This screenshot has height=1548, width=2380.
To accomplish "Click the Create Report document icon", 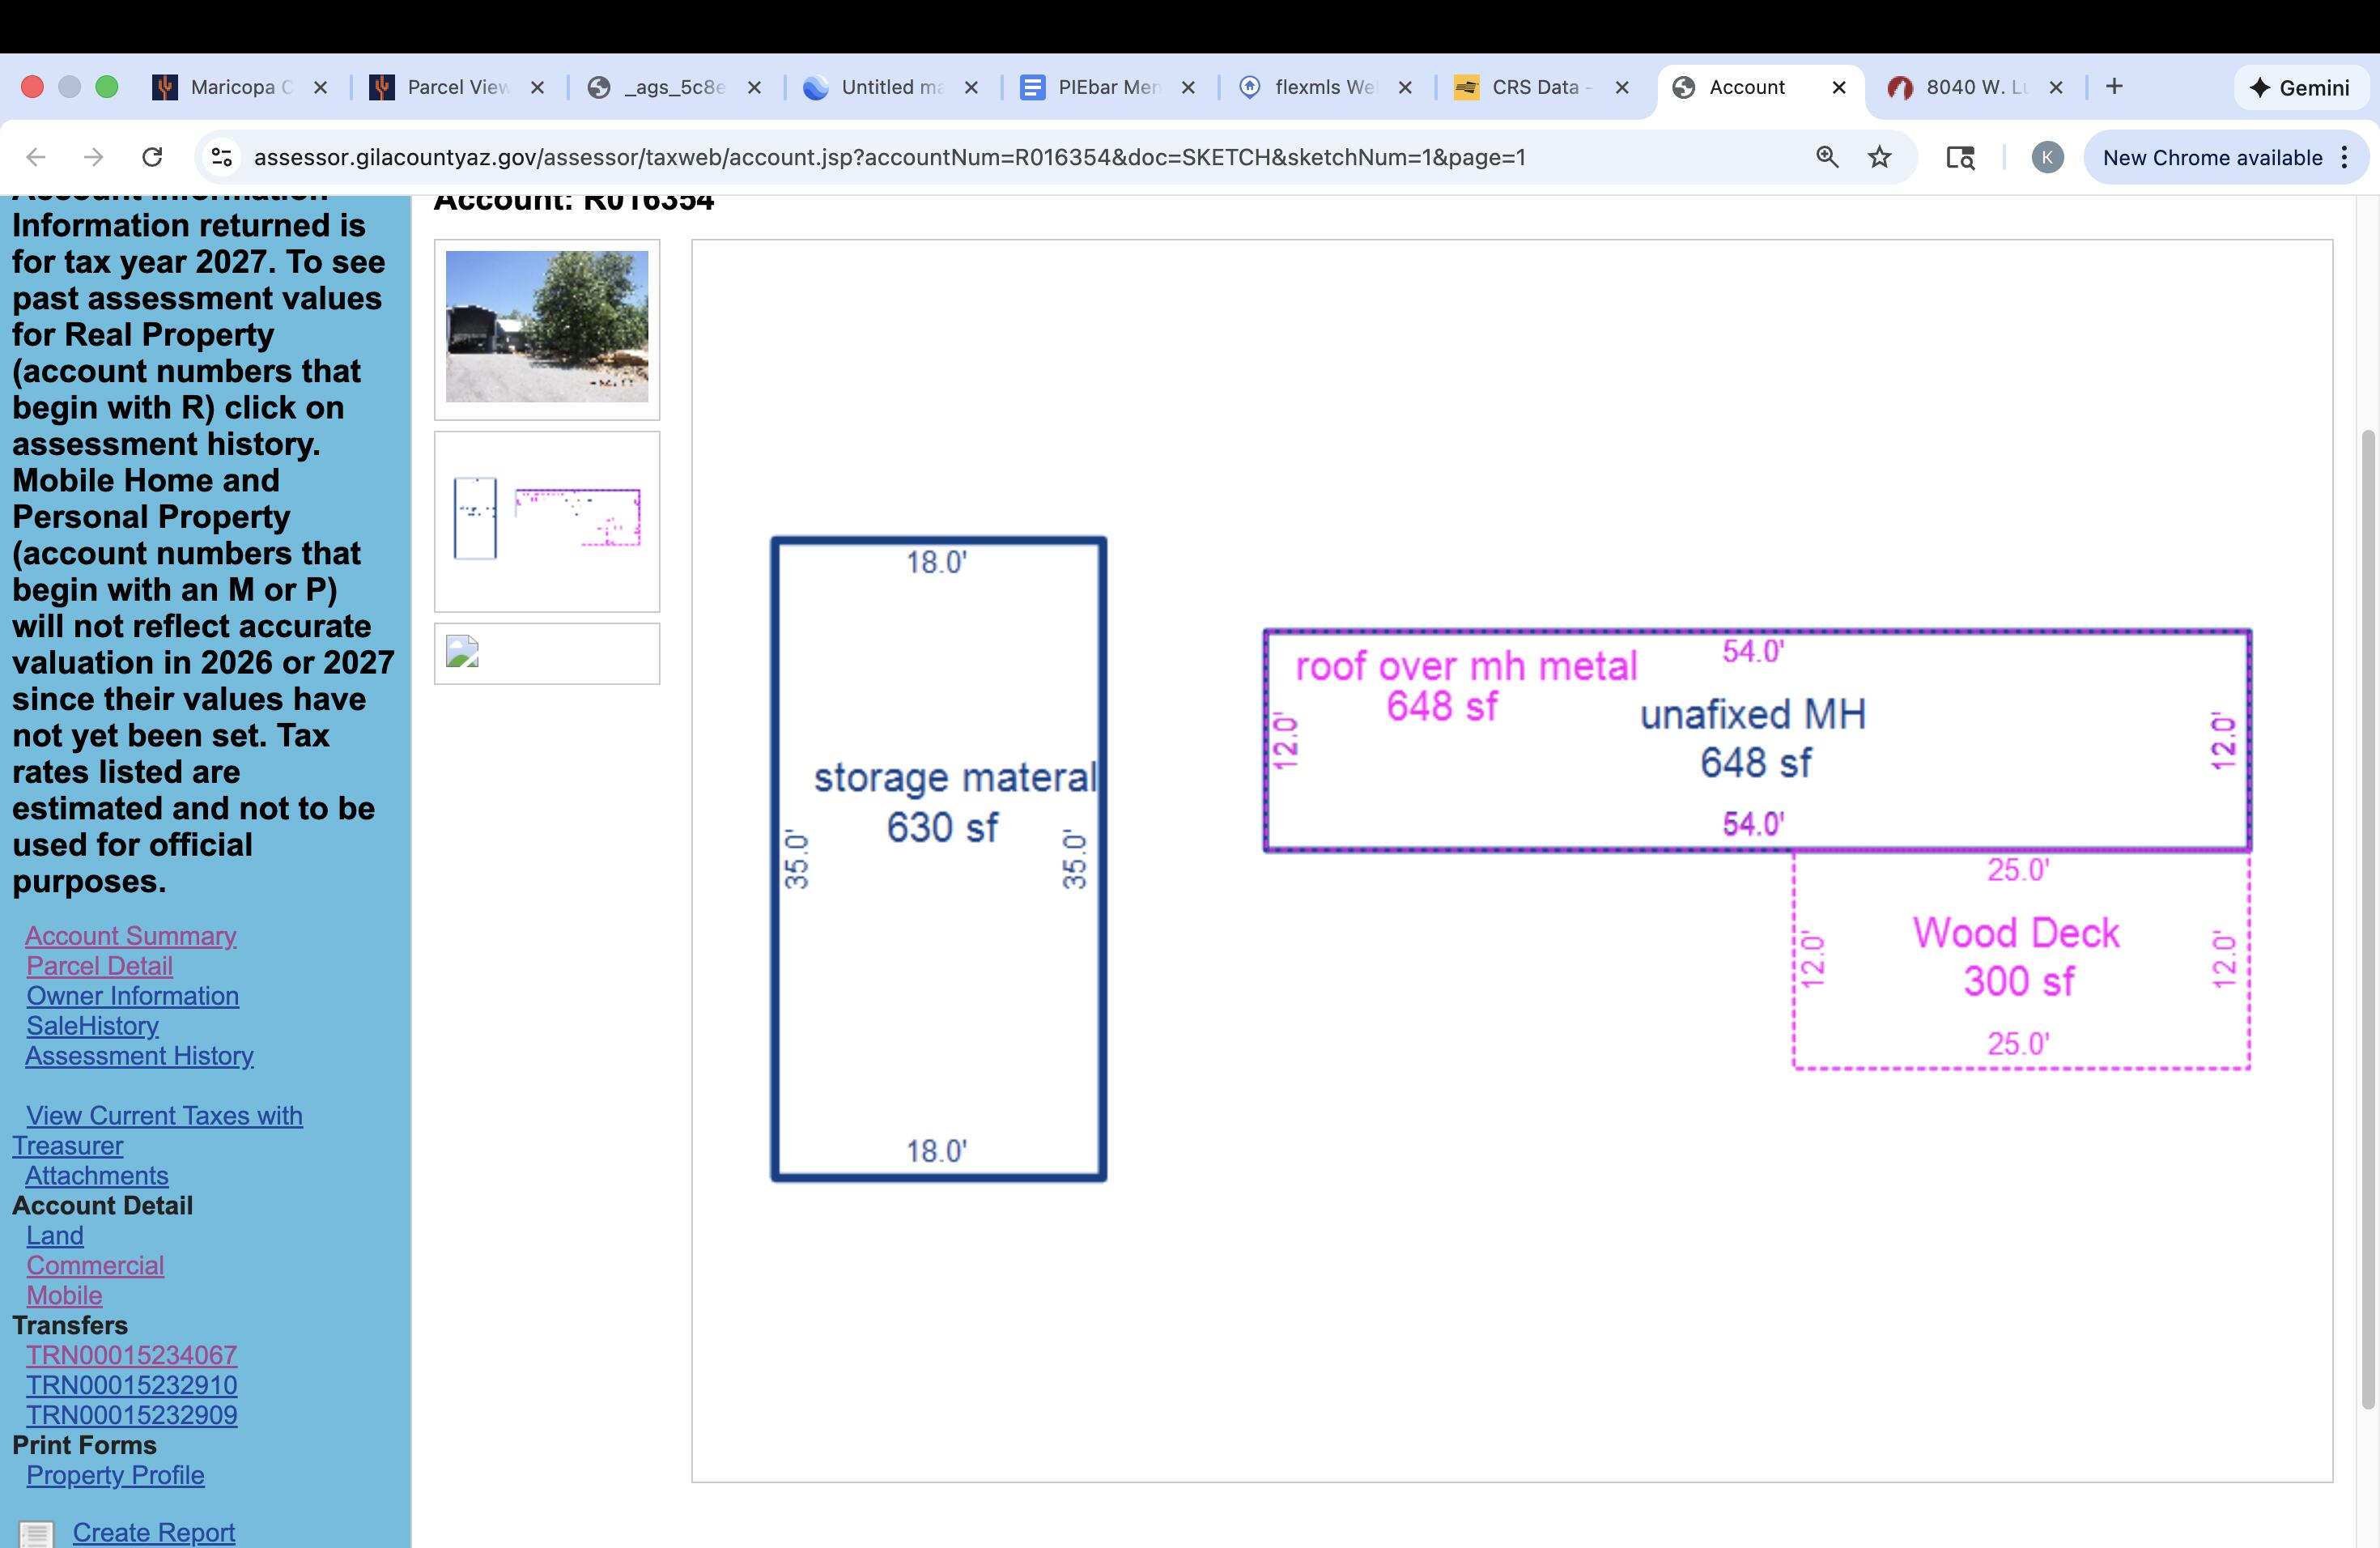I will tap(37, 1533).
